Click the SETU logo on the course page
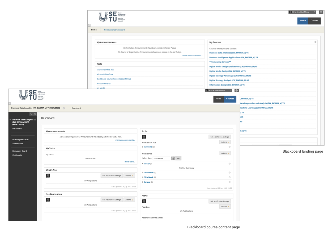Image resolution: width=332 pixels, height=235 pixels. (x=32, y=95)
